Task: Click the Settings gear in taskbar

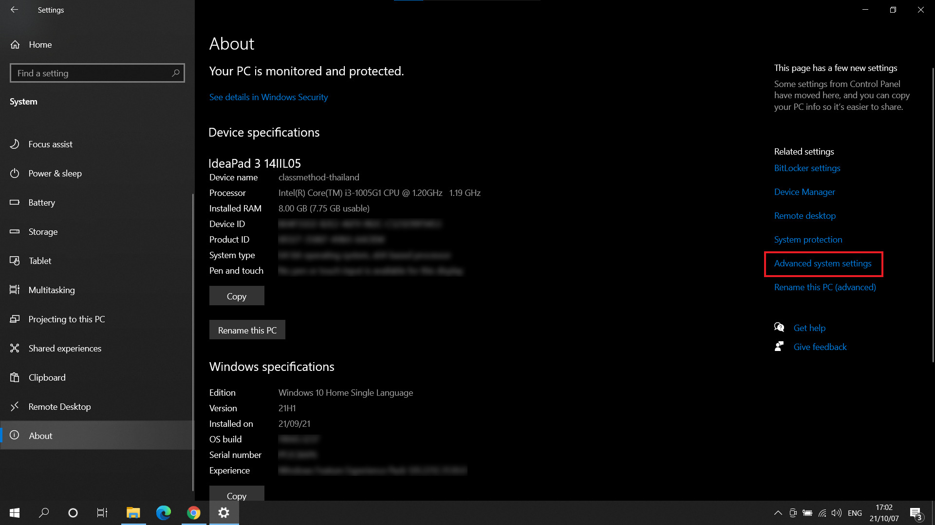Action: [224, 513]
